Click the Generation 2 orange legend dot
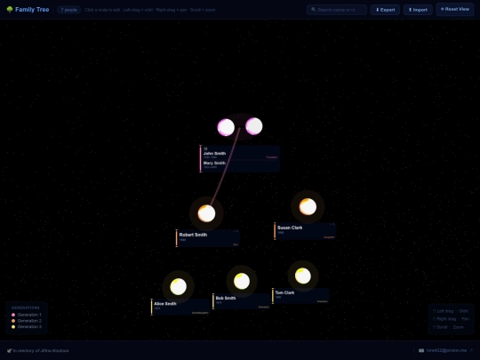This screenshot has width=480, height=360. click(x=13, y=321)
